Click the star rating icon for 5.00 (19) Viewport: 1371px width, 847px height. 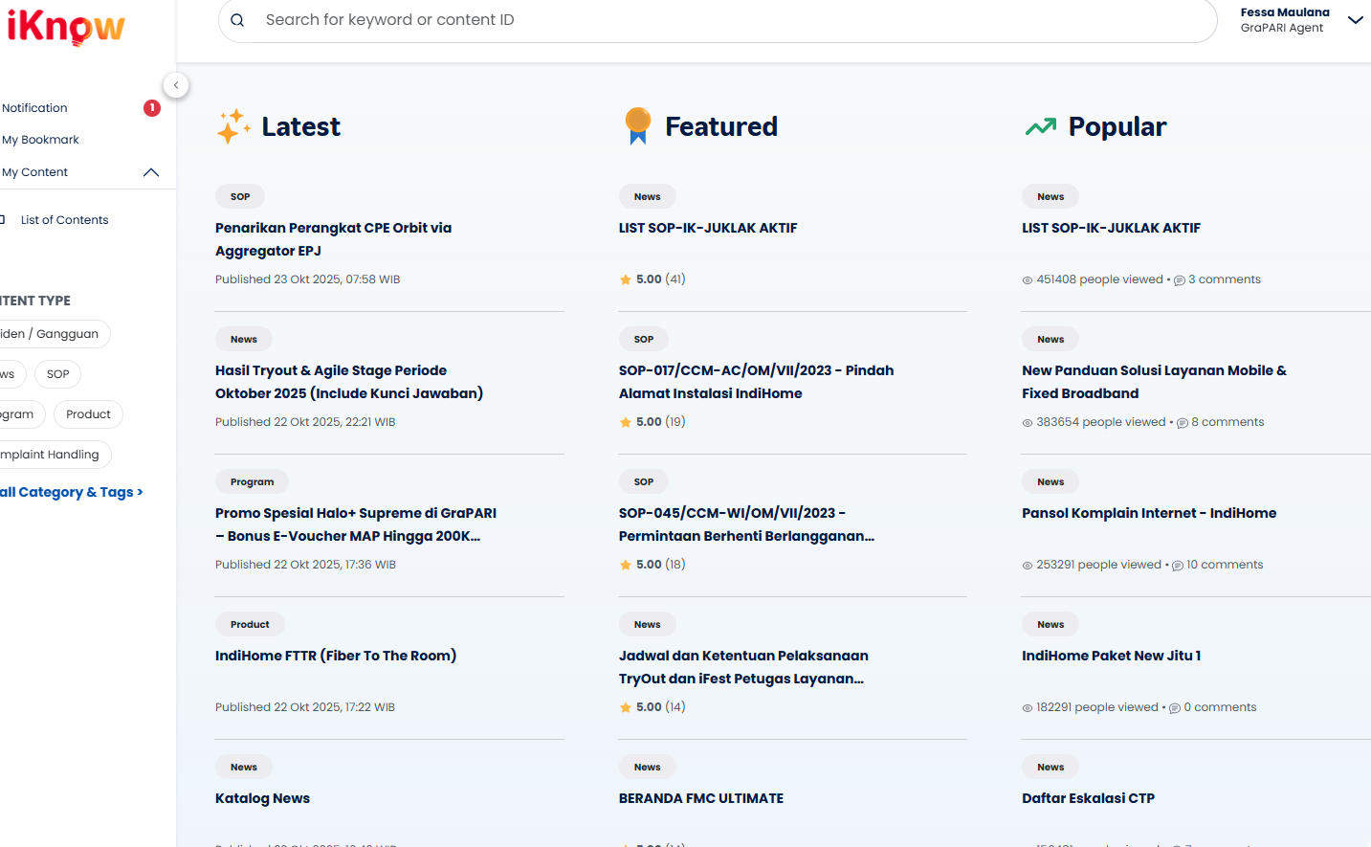click(x=626, y=422)
